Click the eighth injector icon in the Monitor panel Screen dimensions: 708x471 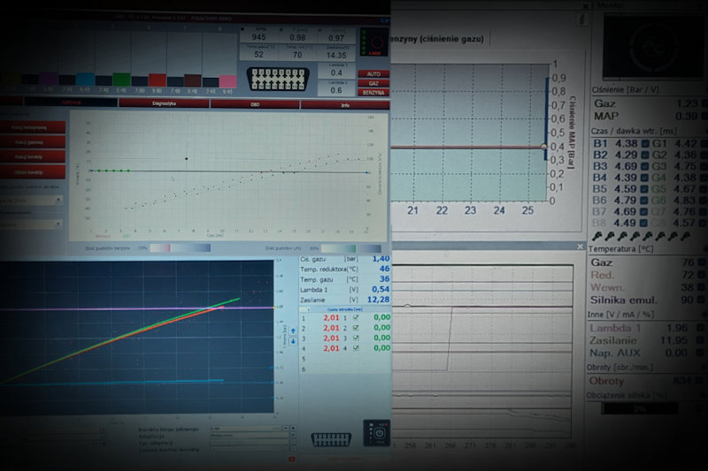pyautogui.click(x=685, y=236)
